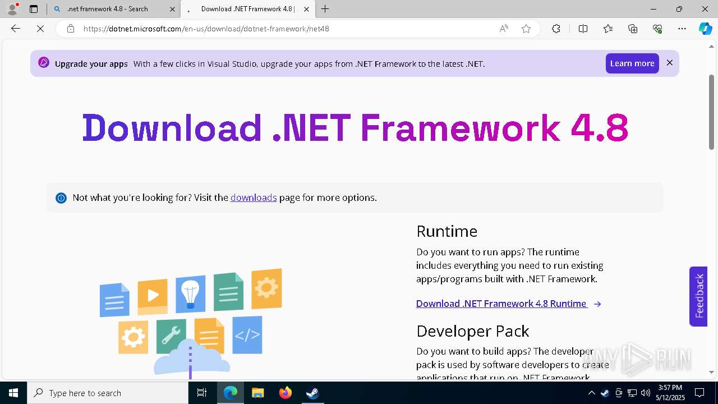
Task: Open the Collections icon
Action: point(633,29)
